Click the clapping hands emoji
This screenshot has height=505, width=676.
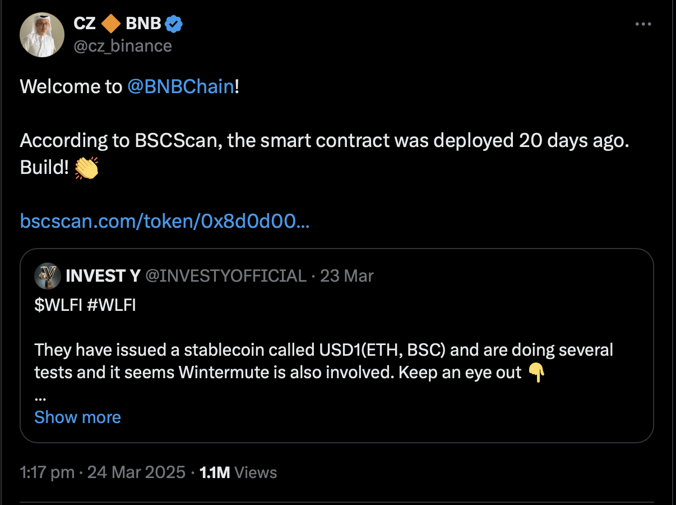87,168
